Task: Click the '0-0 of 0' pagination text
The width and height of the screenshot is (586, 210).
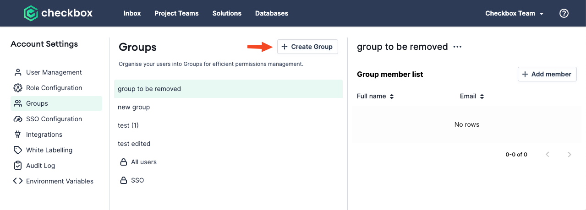Action: tap(516, 155)
